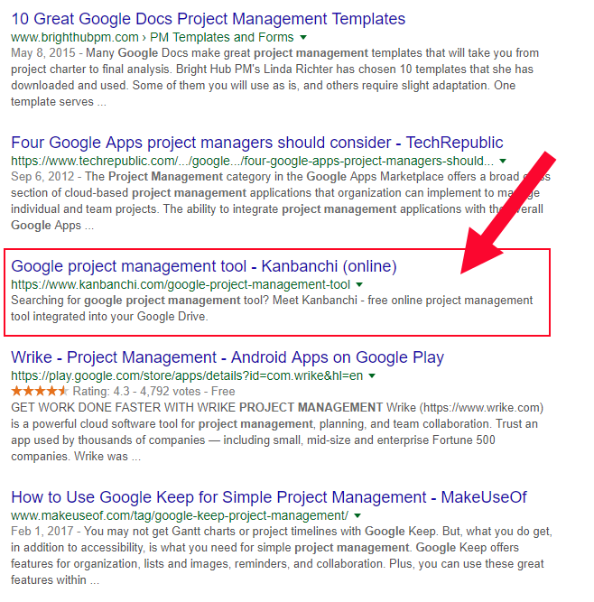Click the 'Google Apps ...' snippet ending line

point(52,226)
